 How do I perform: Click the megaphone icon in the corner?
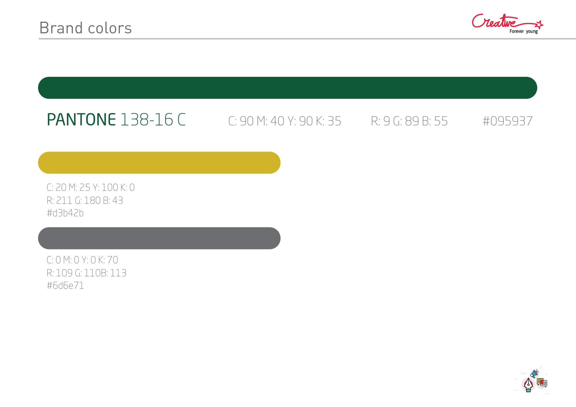click(x=534, y=374)
